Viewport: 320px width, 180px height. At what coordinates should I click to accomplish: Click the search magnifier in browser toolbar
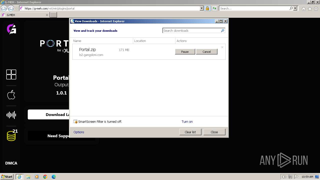[x=291, y=8]
